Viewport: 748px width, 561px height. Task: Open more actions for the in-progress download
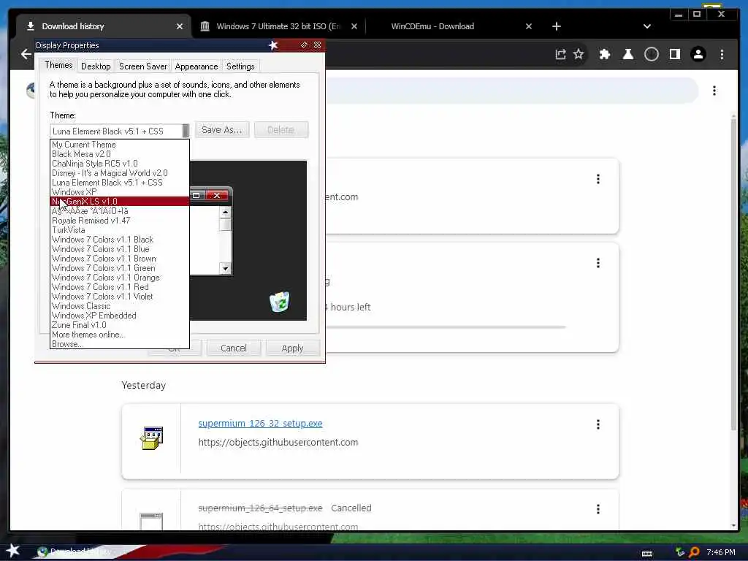pos(598,263)
